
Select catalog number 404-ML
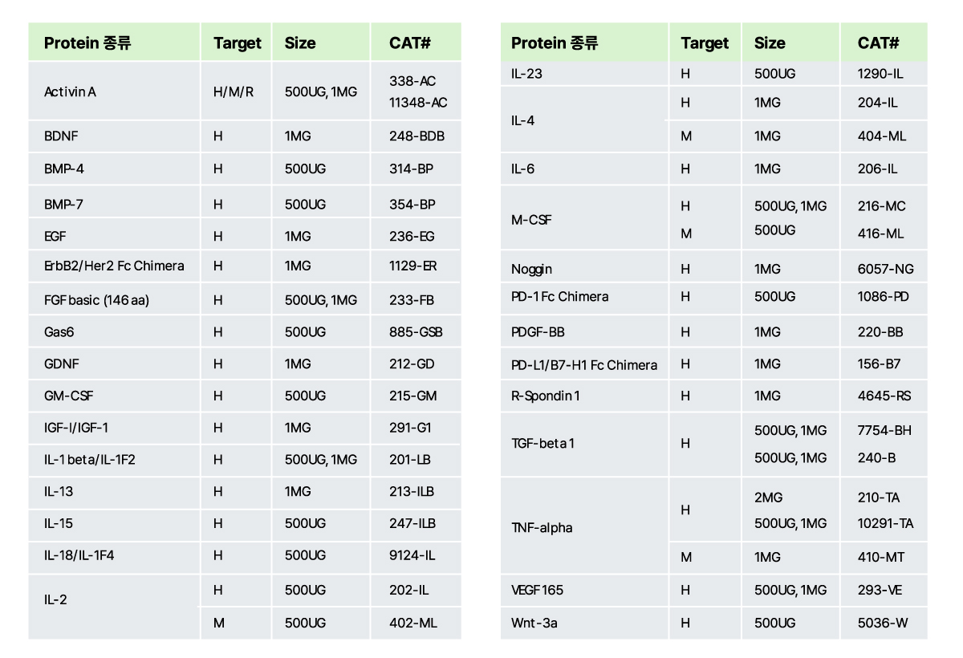tap(882, 136)
